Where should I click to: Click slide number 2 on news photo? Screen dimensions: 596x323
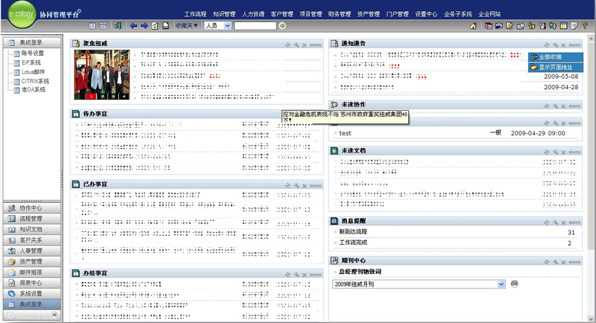coord(103,97)
